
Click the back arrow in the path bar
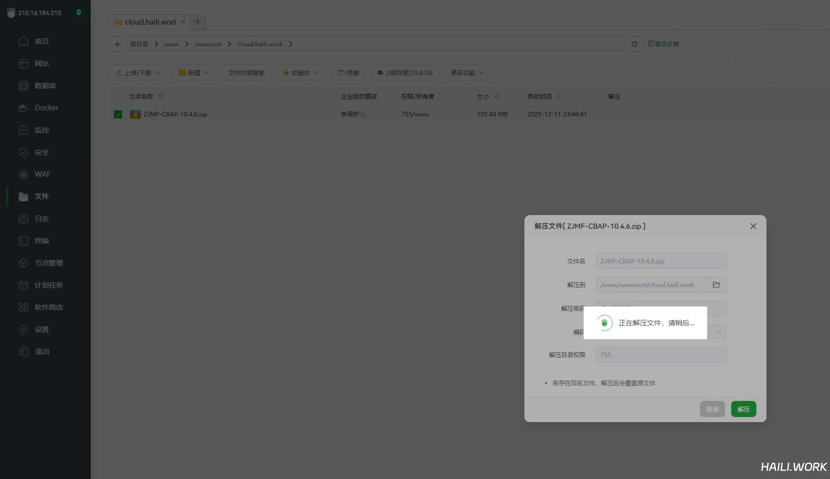click(x=117, y=44)
